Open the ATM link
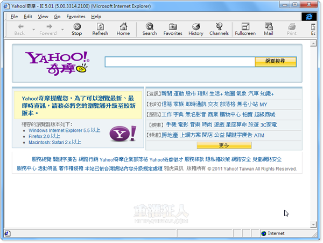This screenshot has height=243, width=323. pos(259,135)
